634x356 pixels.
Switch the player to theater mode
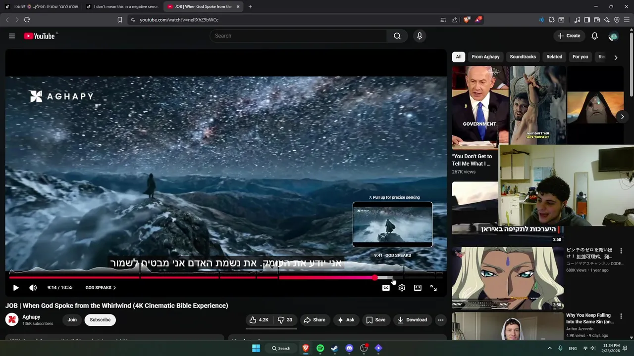point(418,288)
